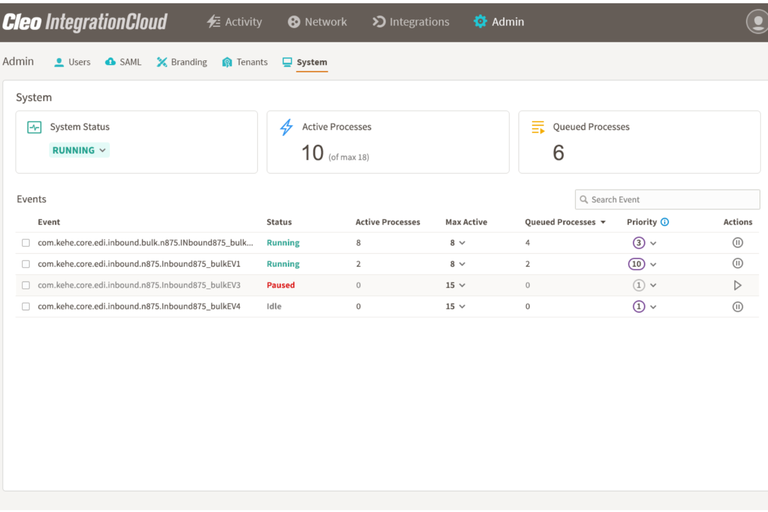Open Integrations using its plug icon
The width and height of the screenshot is (768, 512).
click(378, 22)
